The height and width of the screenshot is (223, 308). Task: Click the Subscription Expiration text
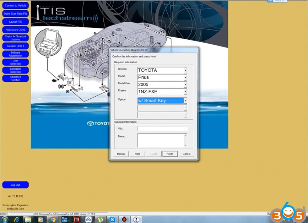(x=15, y=207)
